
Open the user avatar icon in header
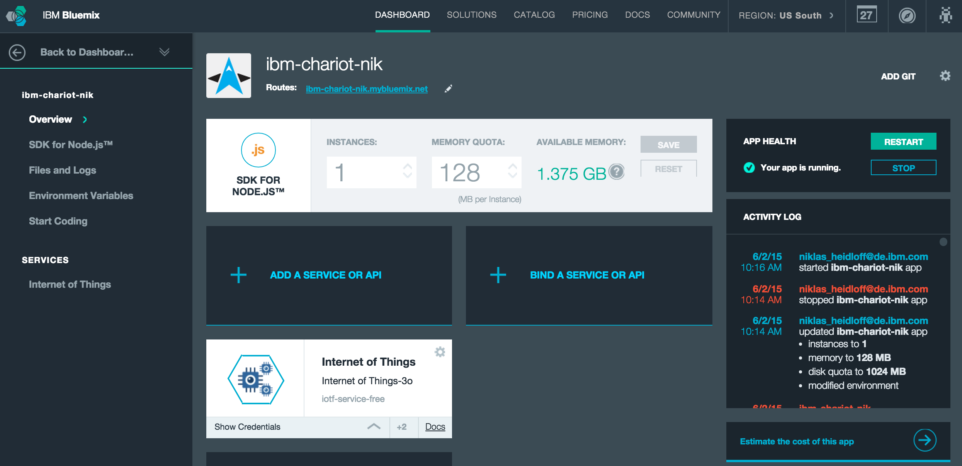click(945, 15)
